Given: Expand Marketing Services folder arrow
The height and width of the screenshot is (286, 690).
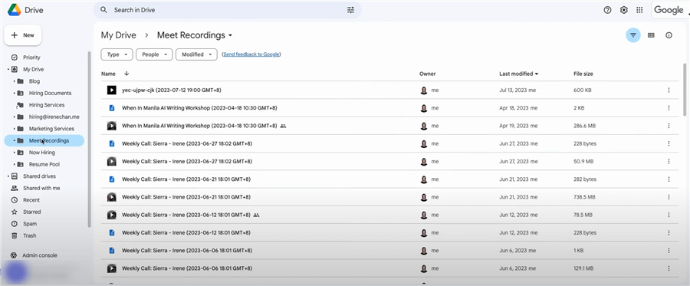Looking at the screenshot, I should click(x=14, y=129).
